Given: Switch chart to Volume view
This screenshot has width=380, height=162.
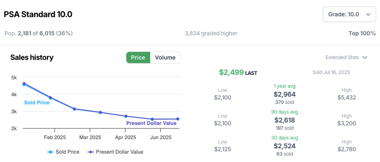Looking at the screenshot, I should [x=165, y=57].
